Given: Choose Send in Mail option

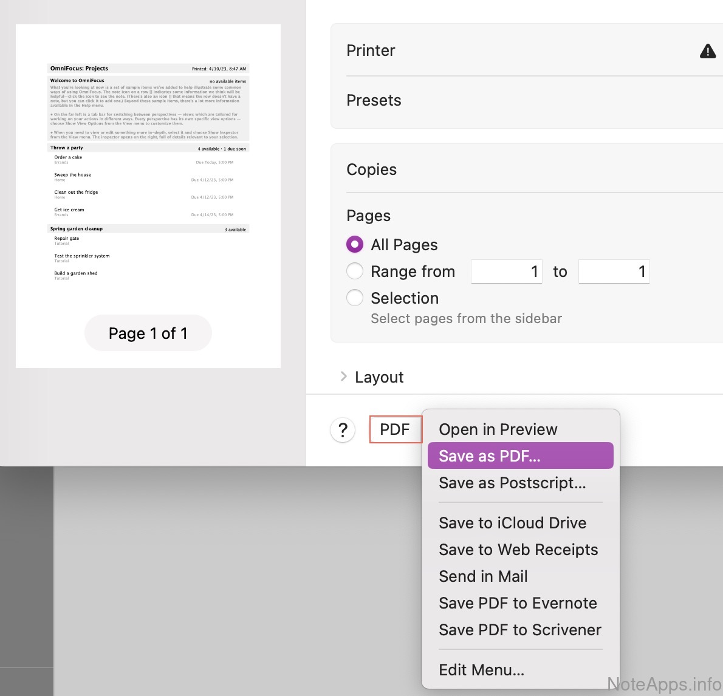Looking at the screenshot, I should [x=483, y=576].
